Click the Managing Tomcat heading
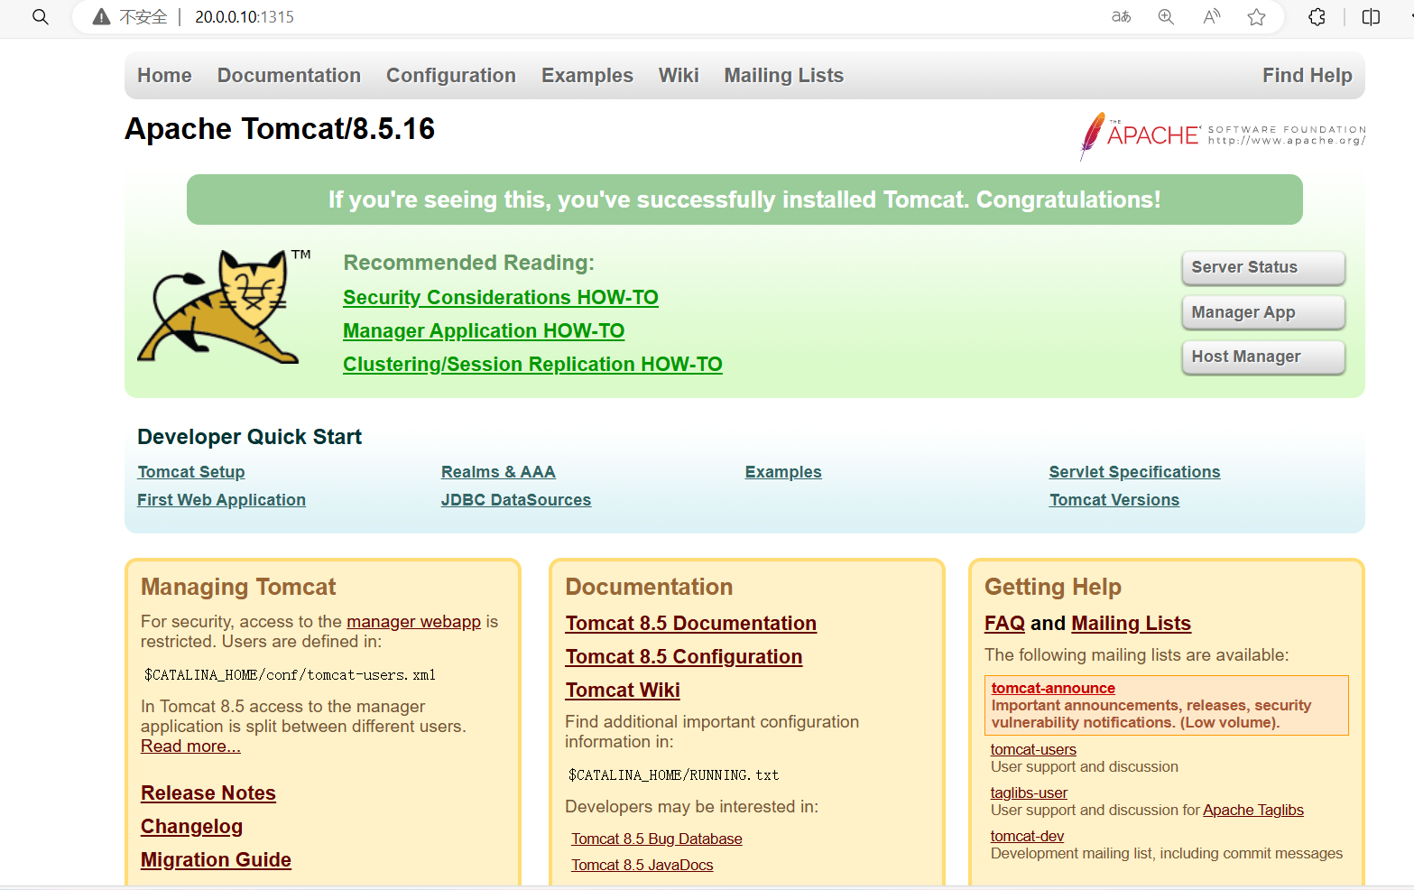The height and width of the screenshot is (890, 1414). (x=238, y=588)
